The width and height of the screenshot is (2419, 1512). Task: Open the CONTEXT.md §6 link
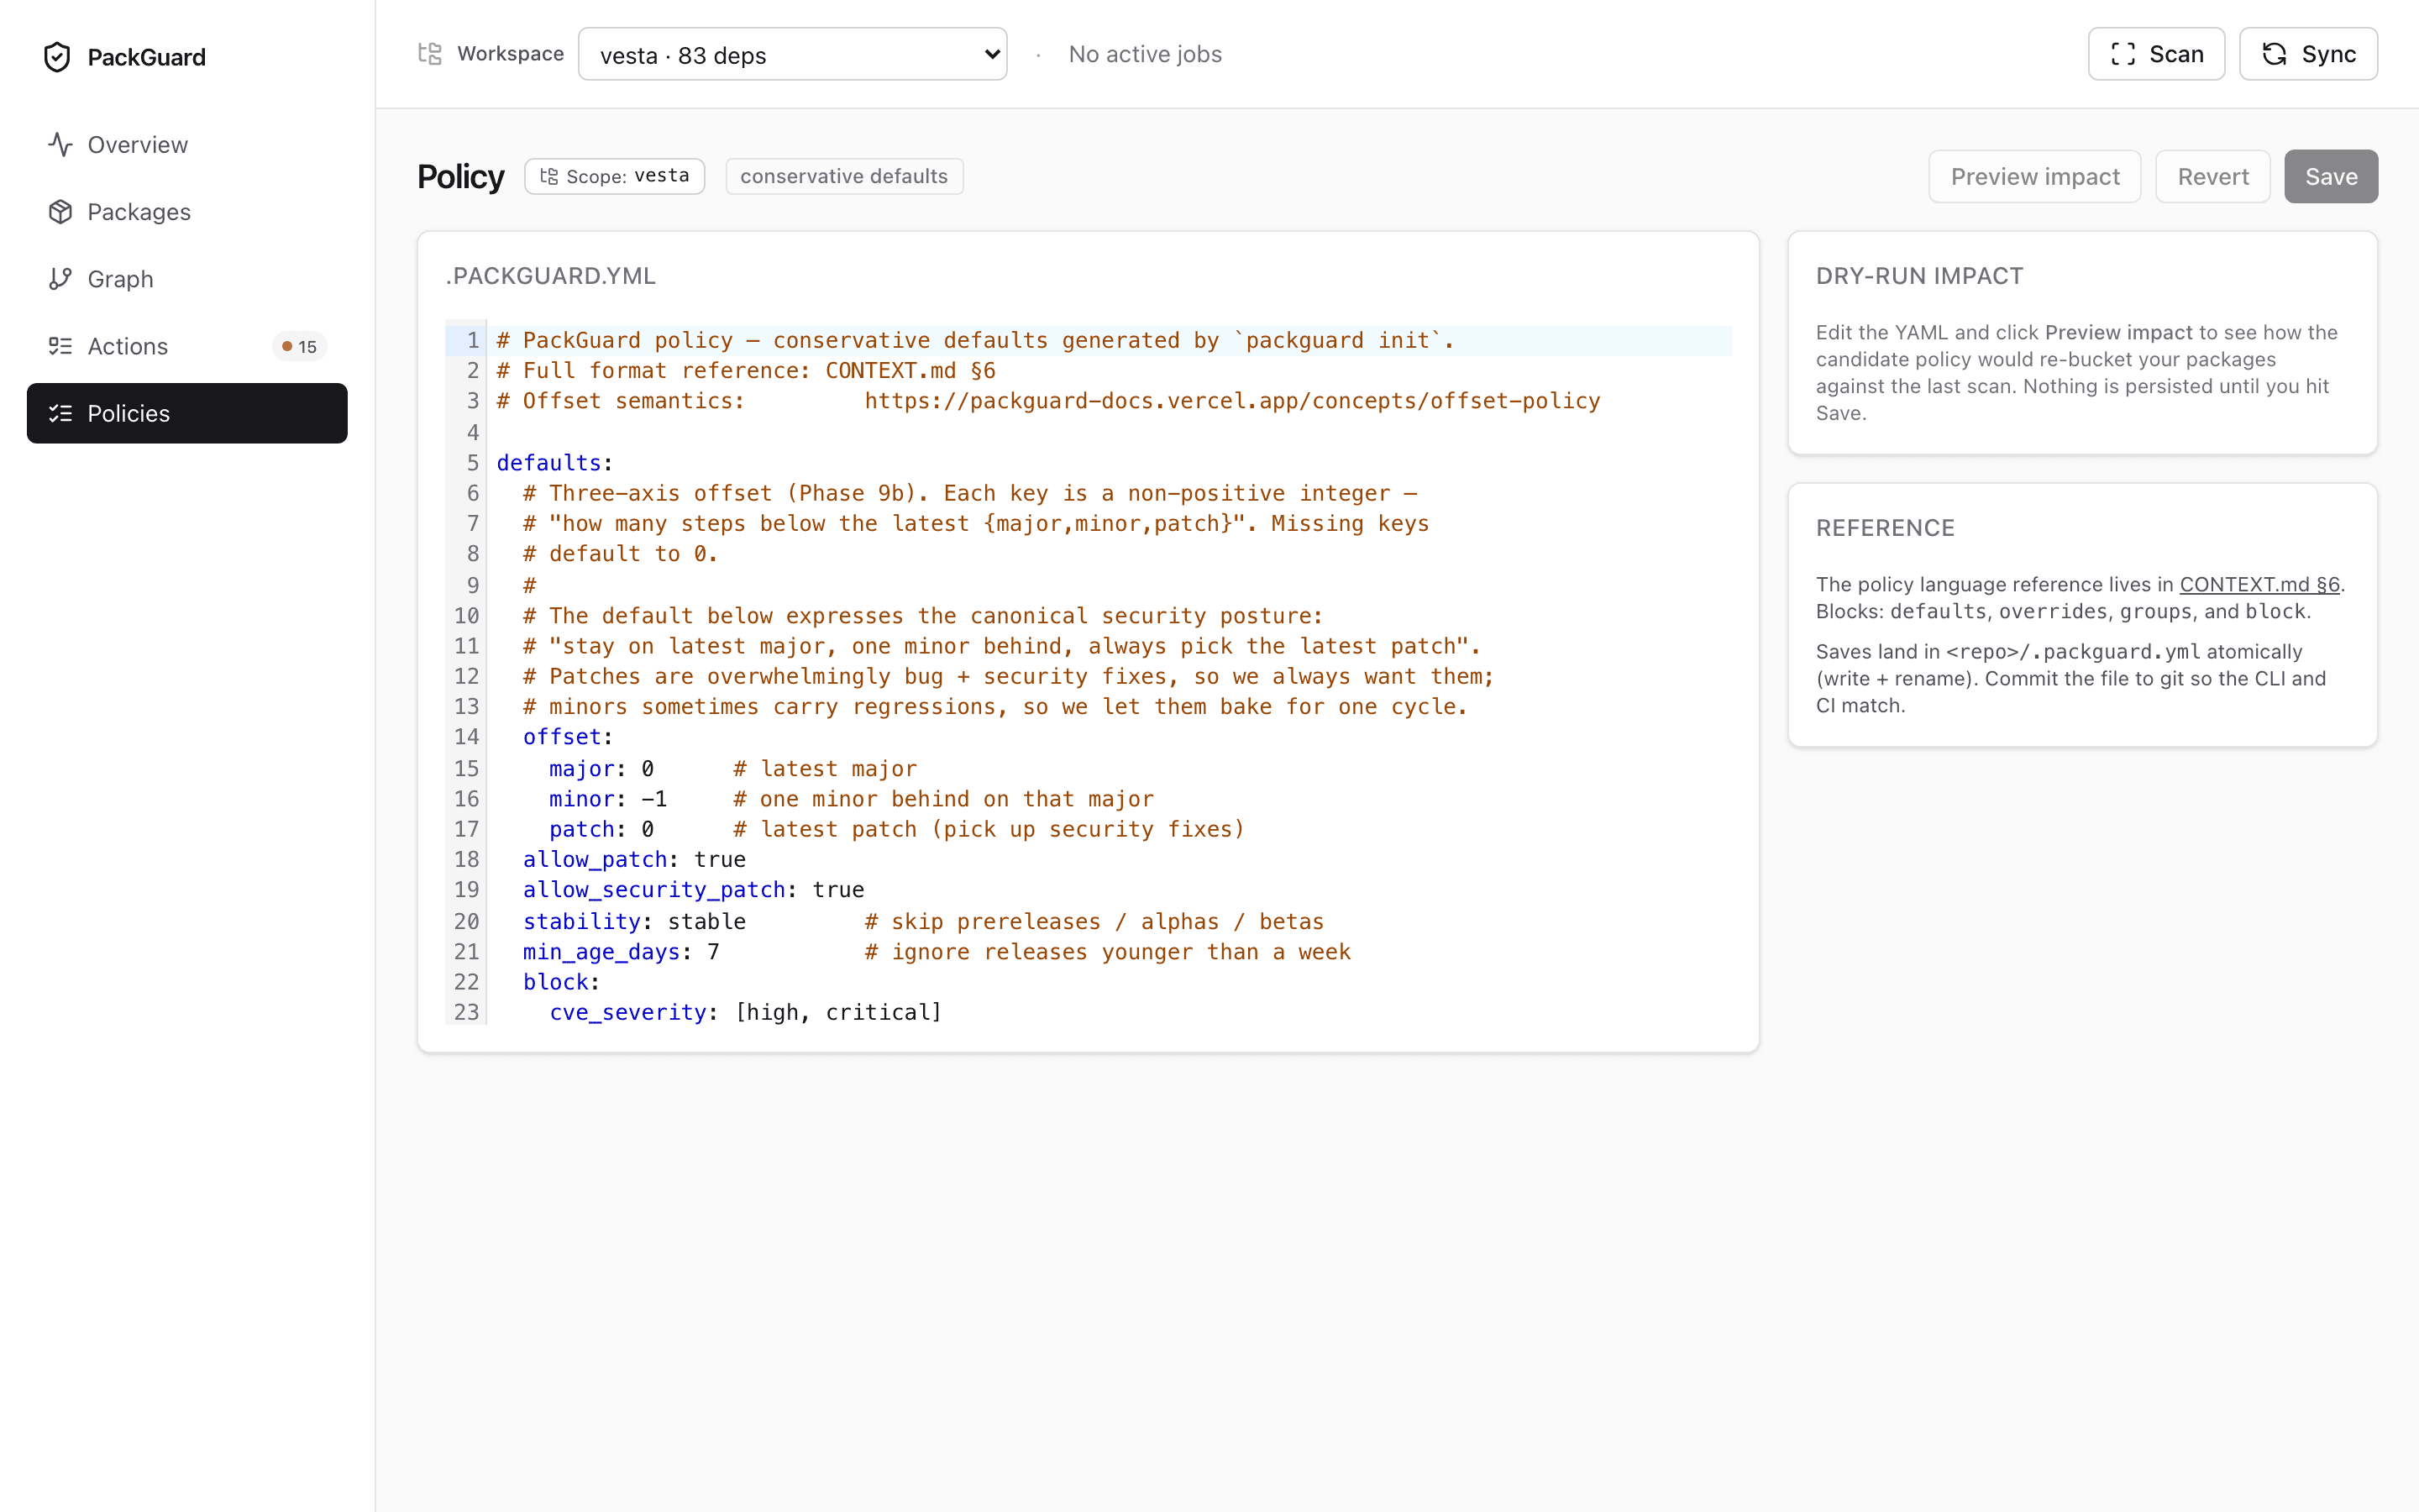2259,584
